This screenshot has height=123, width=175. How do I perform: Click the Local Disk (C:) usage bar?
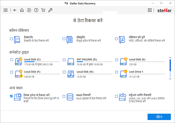click(42, 62)
